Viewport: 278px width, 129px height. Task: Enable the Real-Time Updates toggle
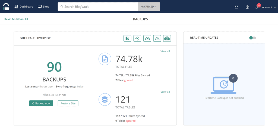point(252,38)
